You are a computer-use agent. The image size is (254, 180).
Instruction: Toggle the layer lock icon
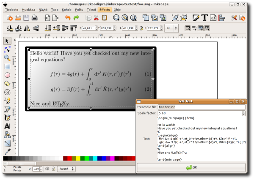click(x=53, y=169)
